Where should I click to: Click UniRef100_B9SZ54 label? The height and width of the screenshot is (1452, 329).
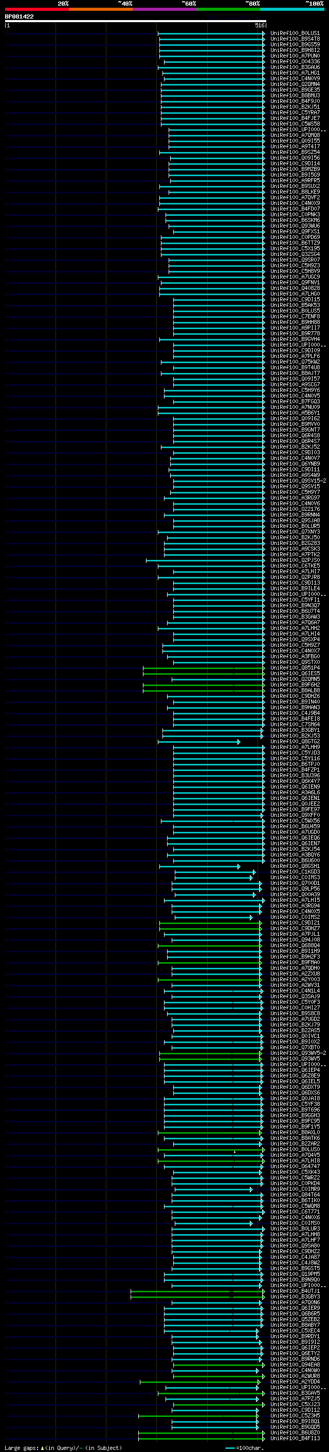(x=295, y=152)
